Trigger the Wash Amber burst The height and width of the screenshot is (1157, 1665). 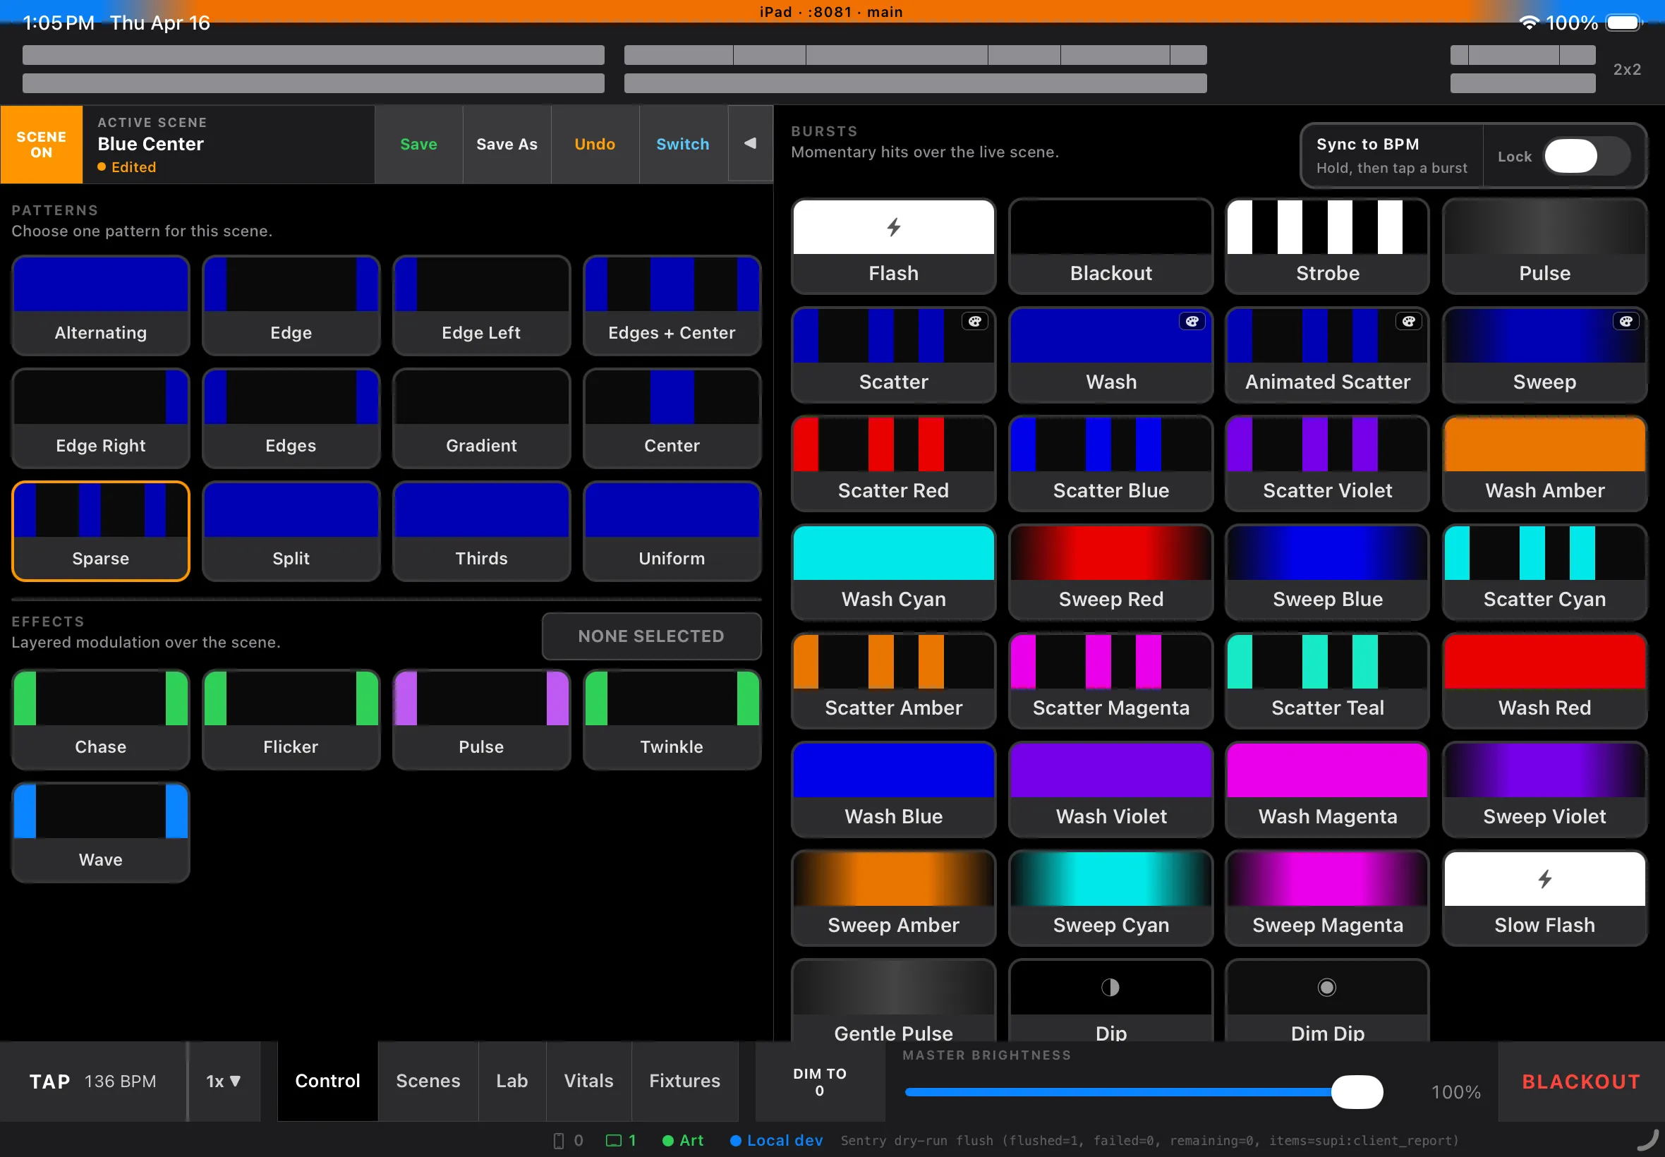[x=1544, y=464]
